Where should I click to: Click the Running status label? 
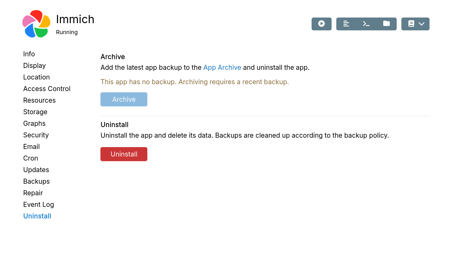tap(67, 32)
